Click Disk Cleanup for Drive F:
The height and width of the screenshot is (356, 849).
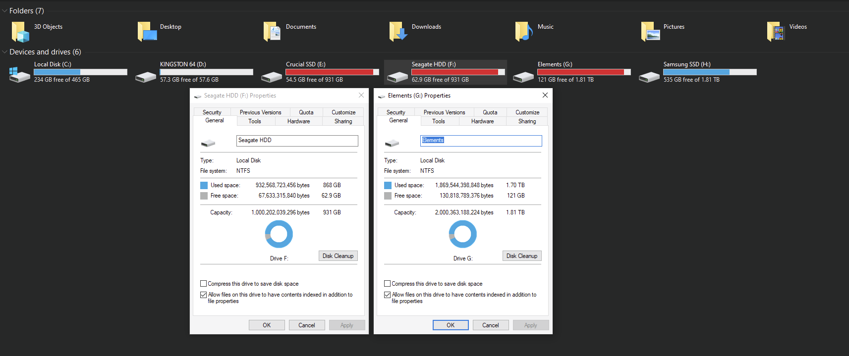click(x=338, y=256)
